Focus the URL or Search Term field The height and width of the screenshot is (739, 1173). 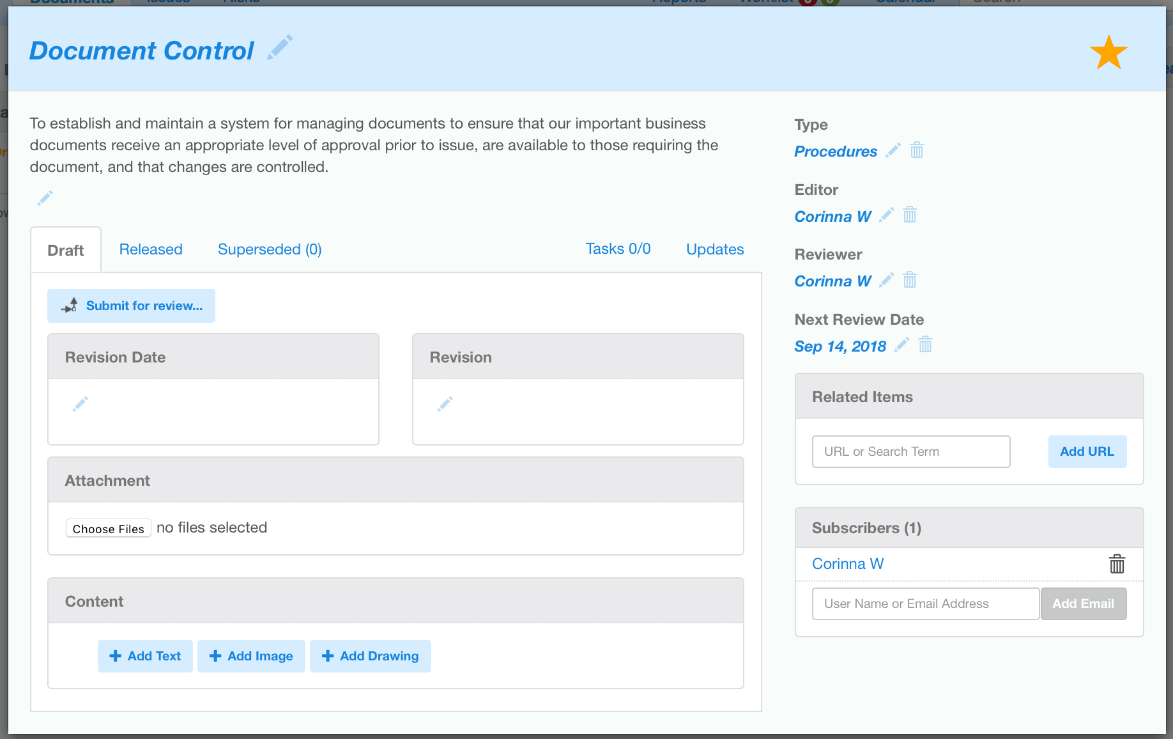(x=911, y=451)
